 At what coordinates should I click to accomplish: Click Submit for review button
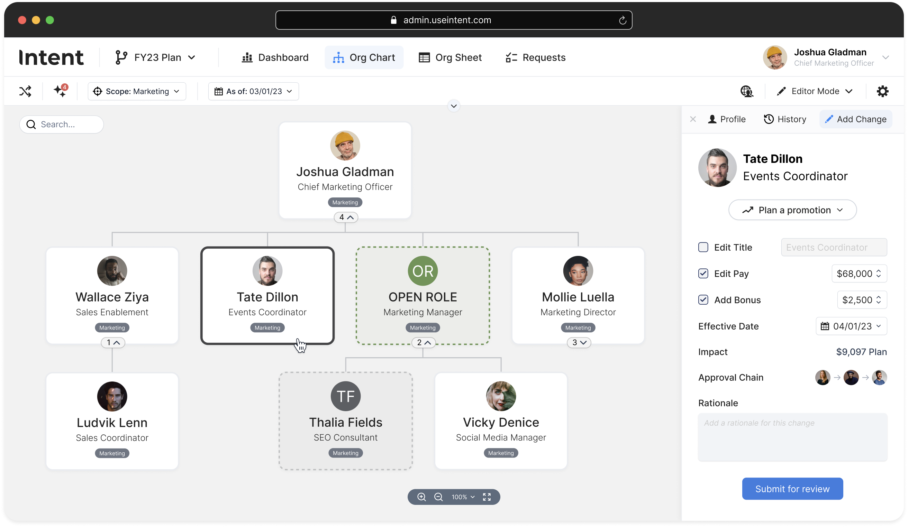(792, 489)
